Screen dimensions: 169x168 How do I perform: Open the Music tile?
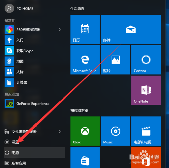(116, 131)
